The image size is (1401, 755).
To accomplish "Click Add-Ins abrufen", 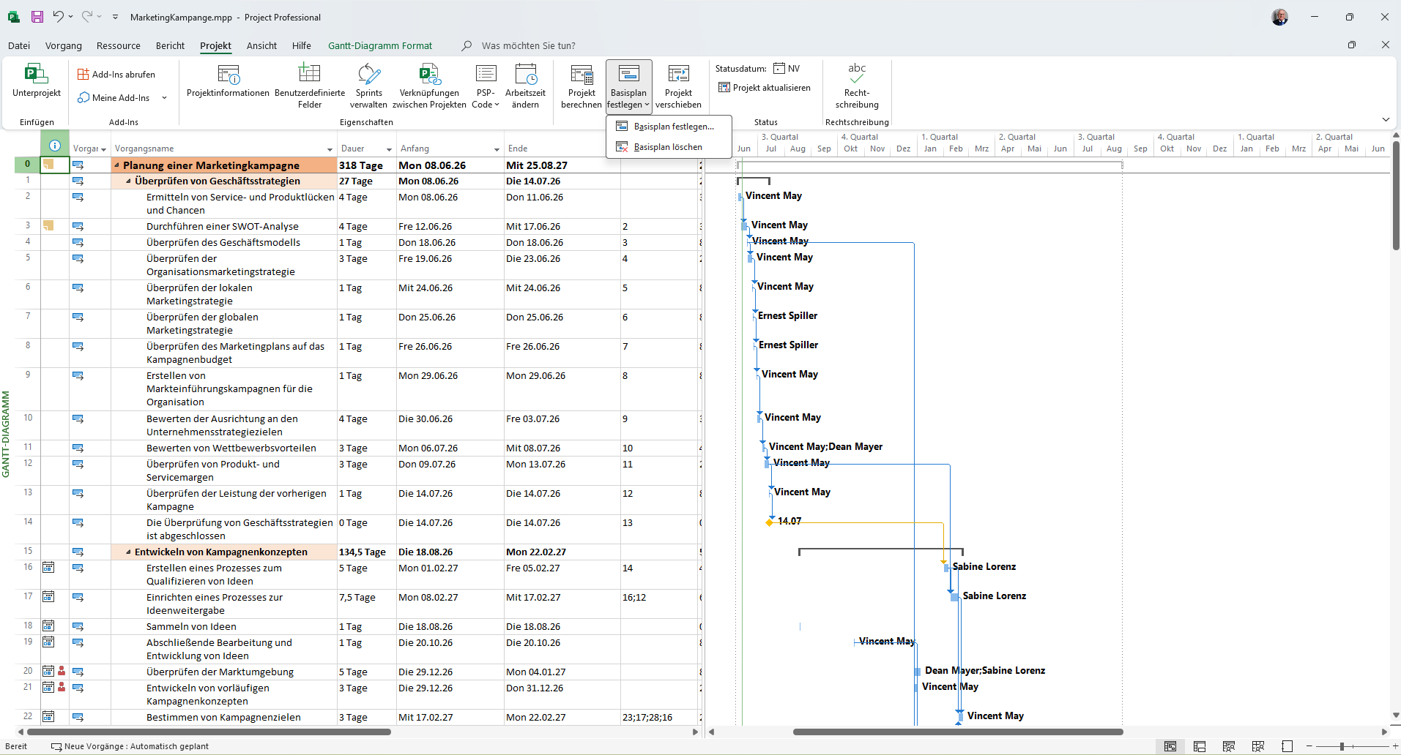I will pos(116,75).
